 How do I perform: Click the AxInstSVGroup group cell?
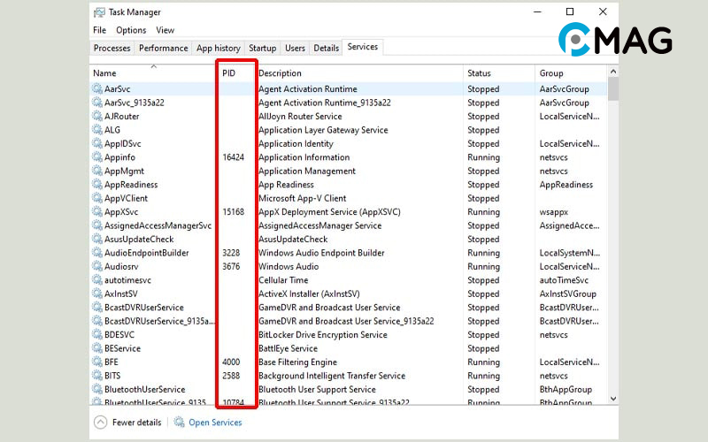[567, 294]
